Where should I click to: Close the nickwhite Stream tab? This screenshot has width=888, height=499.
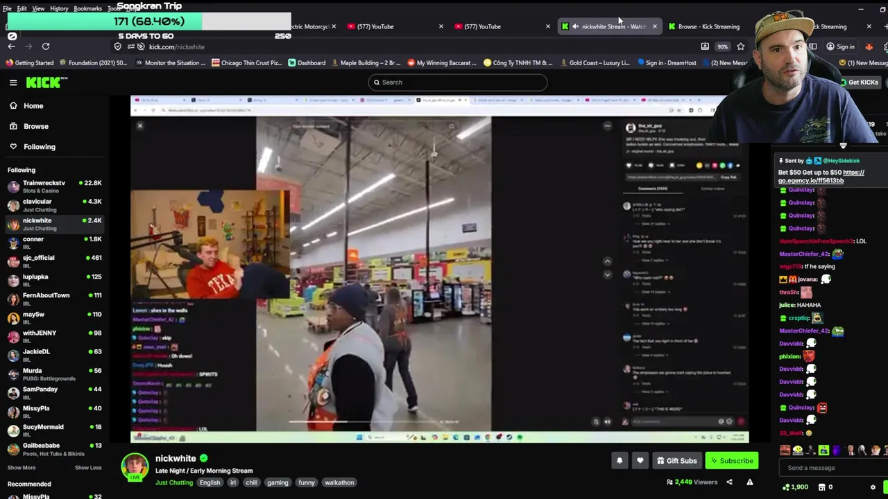654,26
